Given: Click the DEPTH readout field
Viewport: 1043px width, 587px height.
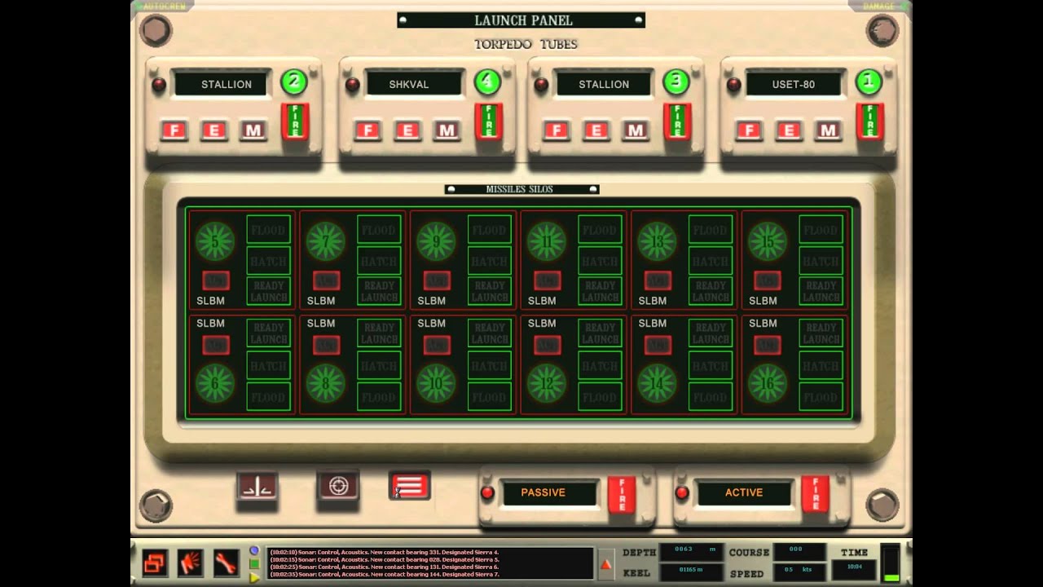Looking at the screenshot, I should [x=691, y=552].
